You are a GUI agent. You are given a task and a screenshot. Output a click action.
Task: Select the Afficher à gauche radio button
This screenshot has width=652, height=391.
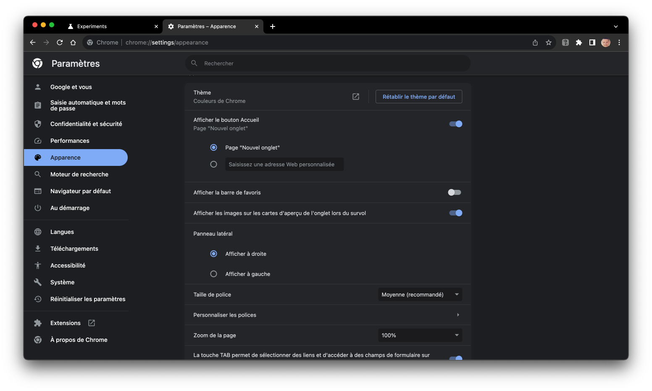click(214, 274)
